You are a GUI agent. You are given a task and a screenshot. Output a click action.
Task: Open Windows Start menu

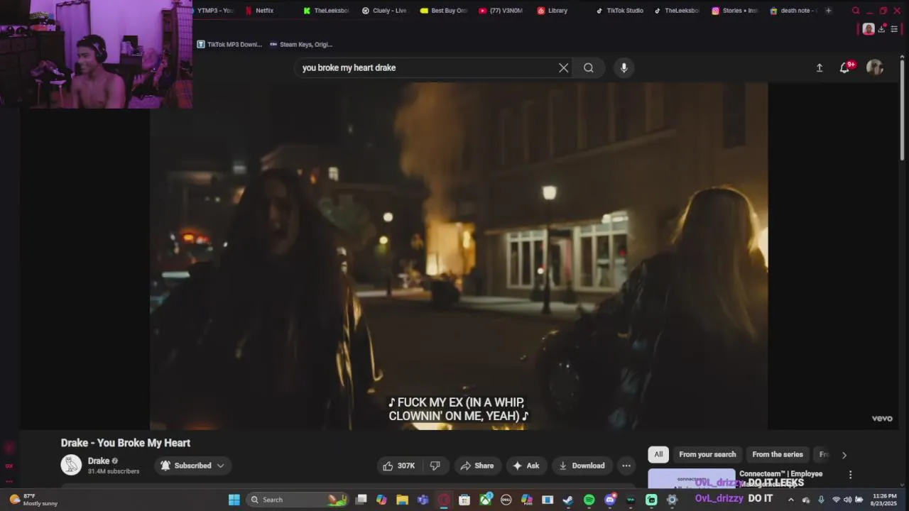coord(234,500)
